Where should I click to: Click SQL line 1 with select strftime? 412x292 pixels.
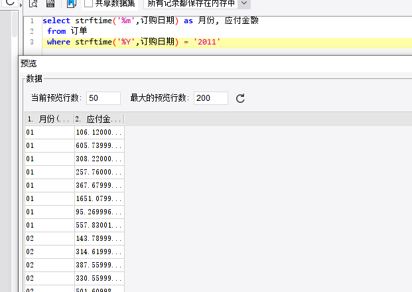tap(151, 21)
